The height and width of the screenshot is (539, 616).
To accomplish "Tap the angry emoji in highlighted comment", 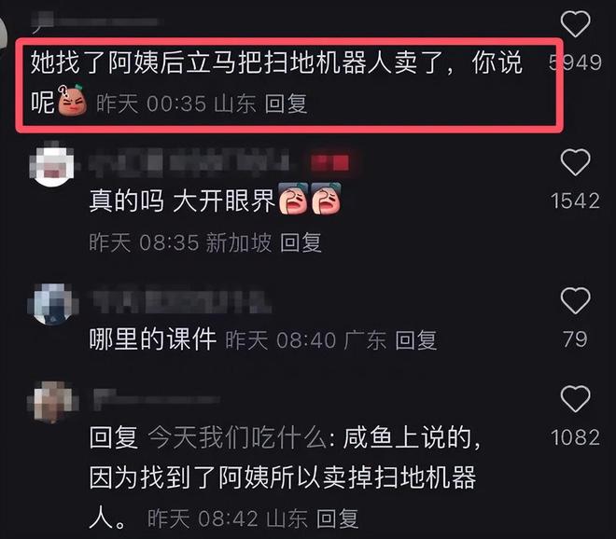I will [x=72, y=100].
